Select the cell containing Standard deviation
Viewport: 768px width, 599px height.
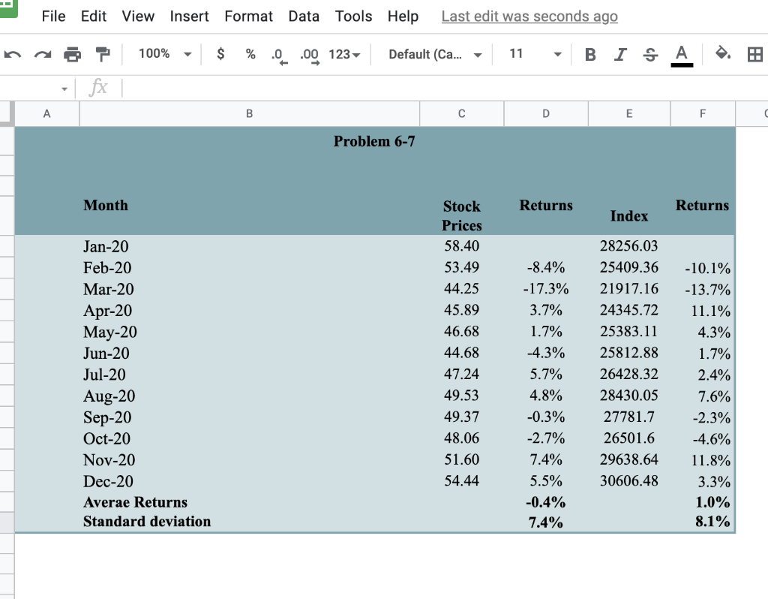[146, 522]
